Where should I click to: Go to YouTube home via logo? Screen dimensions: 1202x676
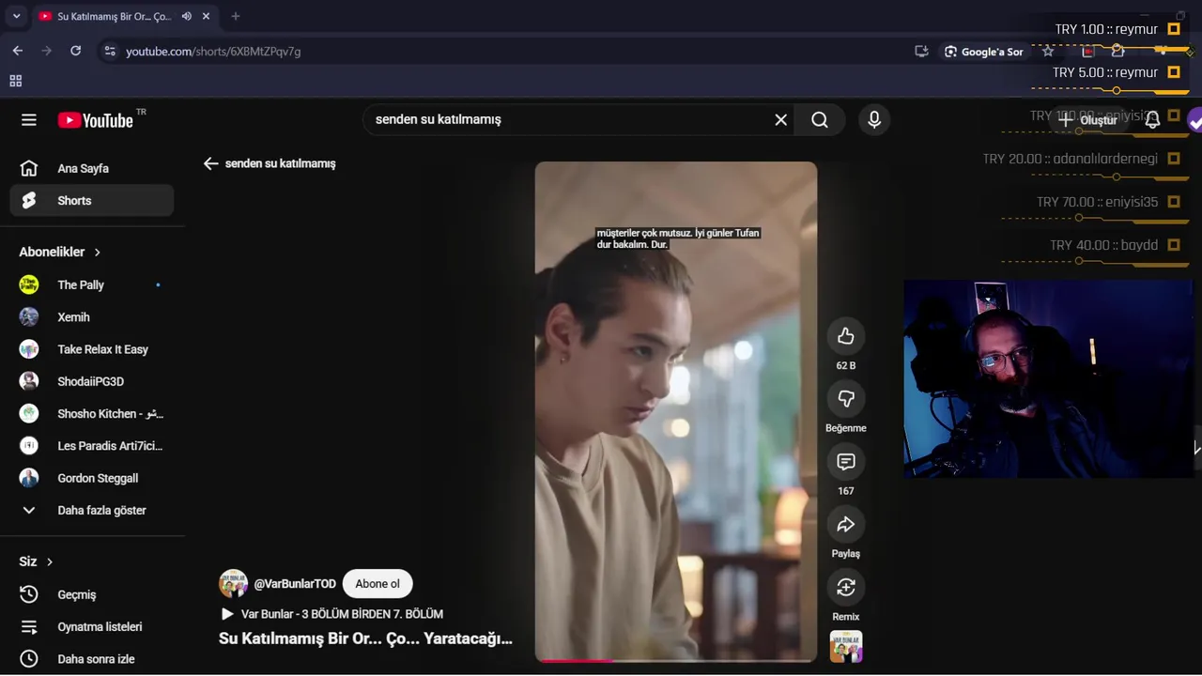96,120
